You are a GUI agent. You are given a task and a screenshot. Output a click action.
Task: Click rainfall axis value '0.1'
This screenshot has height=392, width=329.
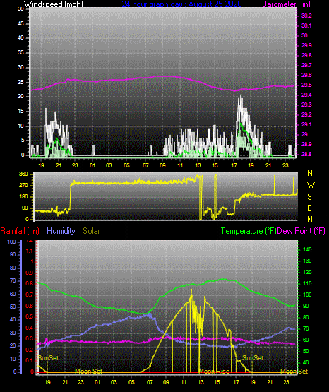[30, 360]
